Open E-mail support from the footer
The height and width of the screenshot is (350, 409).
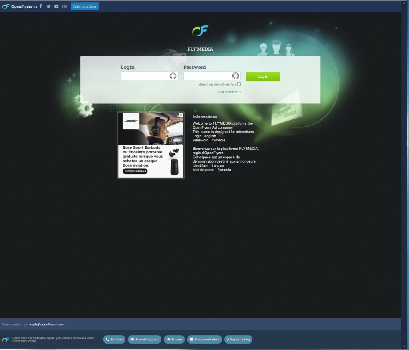[145, 340]
